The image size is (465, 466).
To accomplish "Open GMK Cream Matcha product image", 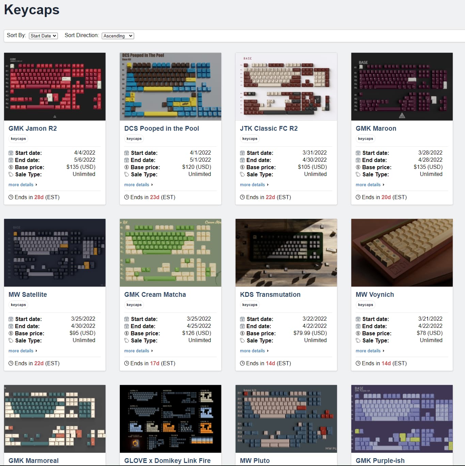I will point(171,253).
